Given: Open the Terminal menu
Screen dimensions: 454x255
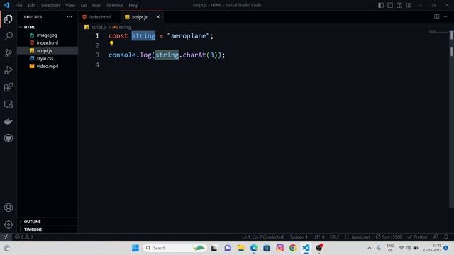Looking at the screenshot, I should pos(114,5).
